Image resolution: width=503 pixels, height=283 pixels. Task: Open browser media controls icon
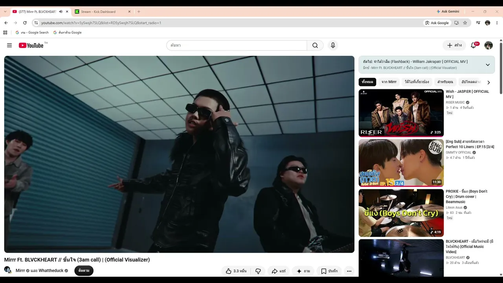pyautogui.click(x=478, y=23)
